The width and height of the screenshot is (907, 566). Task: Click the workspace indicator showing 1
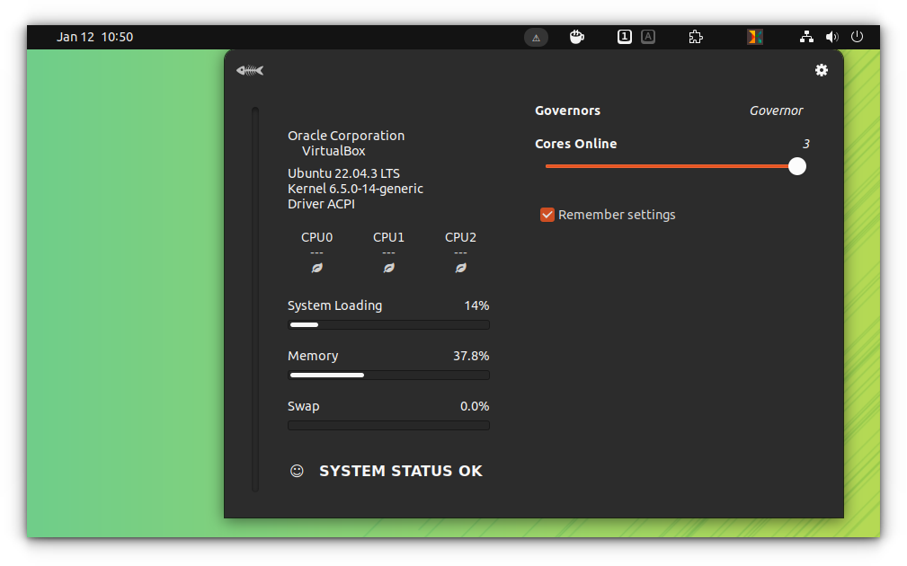624,37
